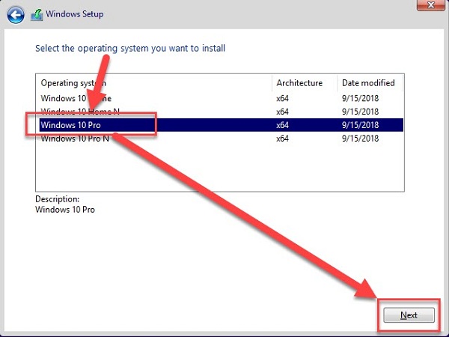Click the Date modified column header

pos(367,82)
